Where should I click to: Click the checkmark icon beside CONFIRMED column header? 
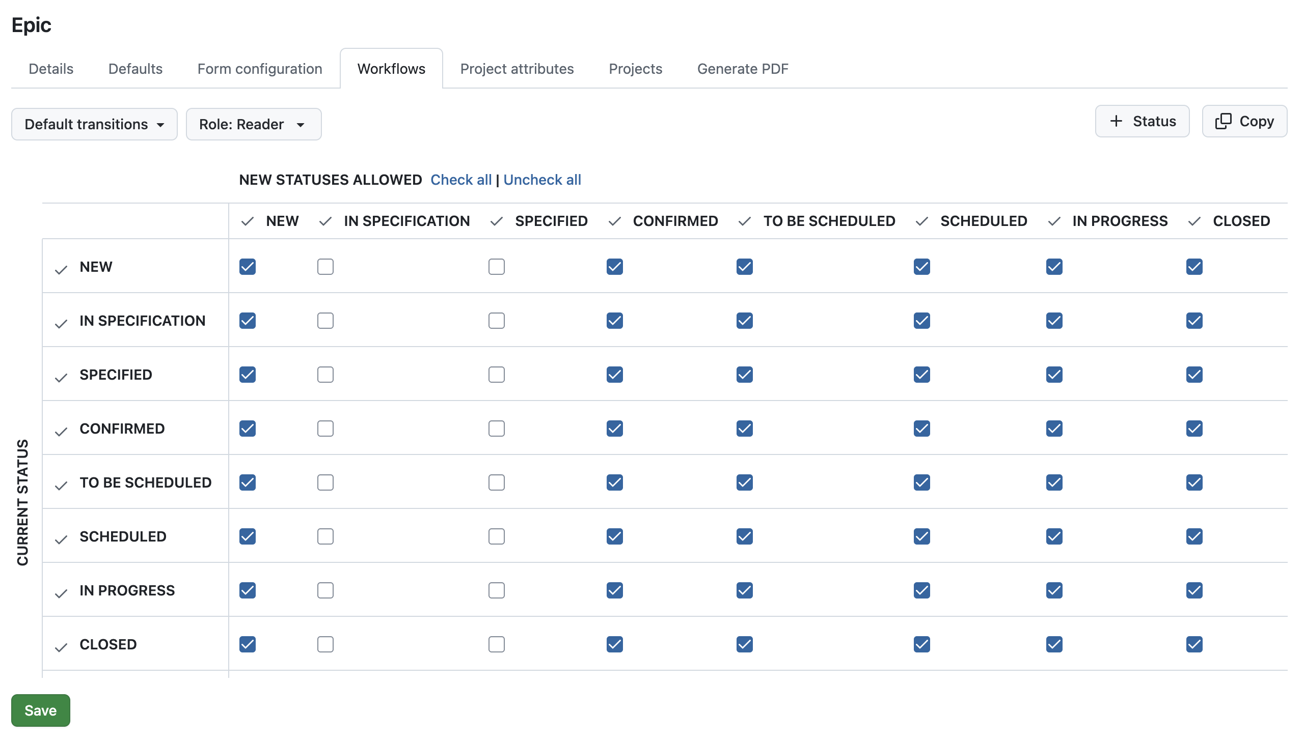pyautogui.click(x=615, y=221)
